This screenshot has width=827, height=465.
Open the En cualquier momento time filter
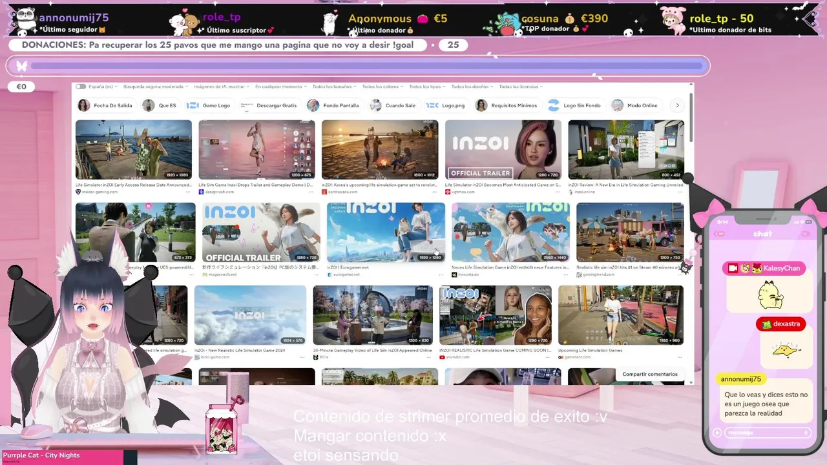pyautogui.click(x=280, y=87)
